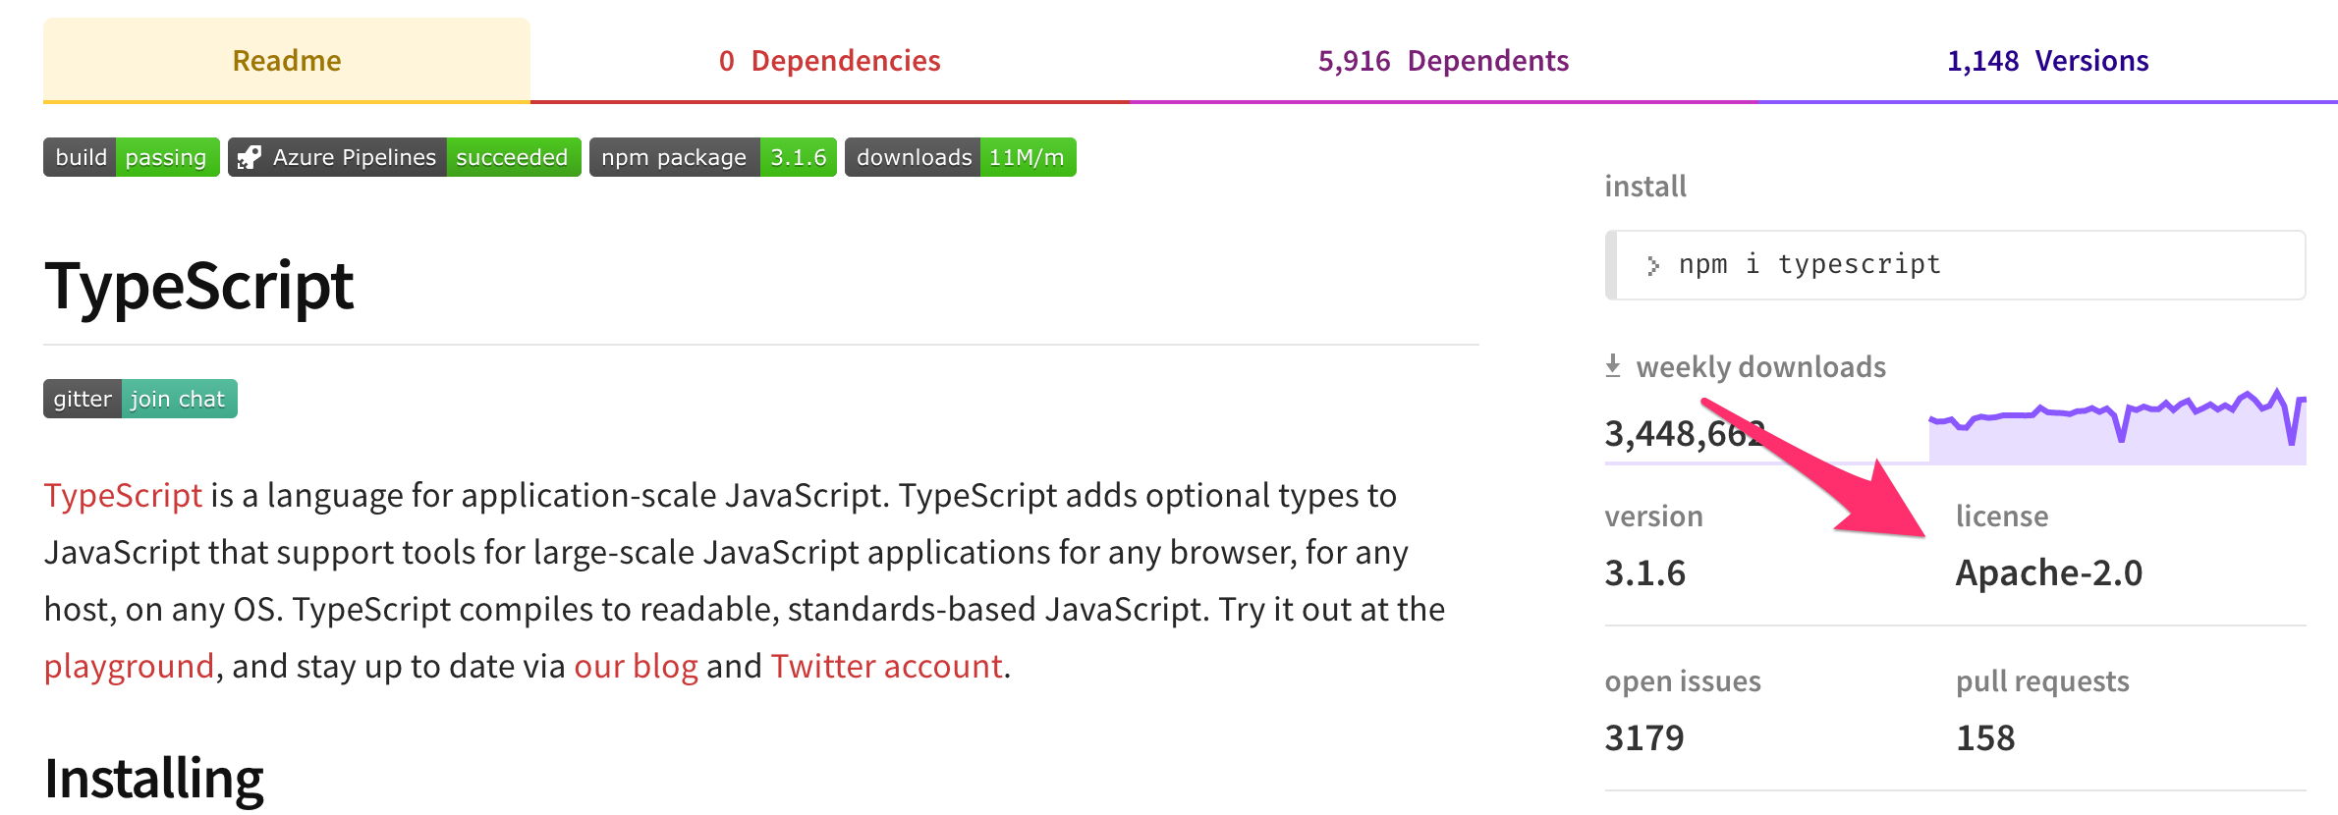Select the version value 3.1.6
Viewport: 2338px width, 815px height.
click(x=1644, y=573)
